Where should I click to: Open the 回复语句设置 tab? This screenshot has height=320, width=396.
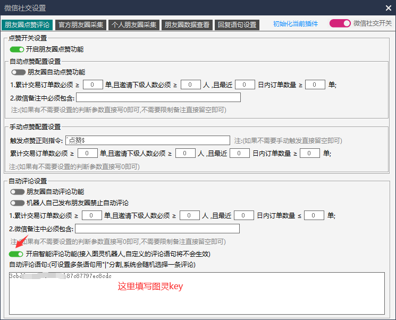(237, 24)
